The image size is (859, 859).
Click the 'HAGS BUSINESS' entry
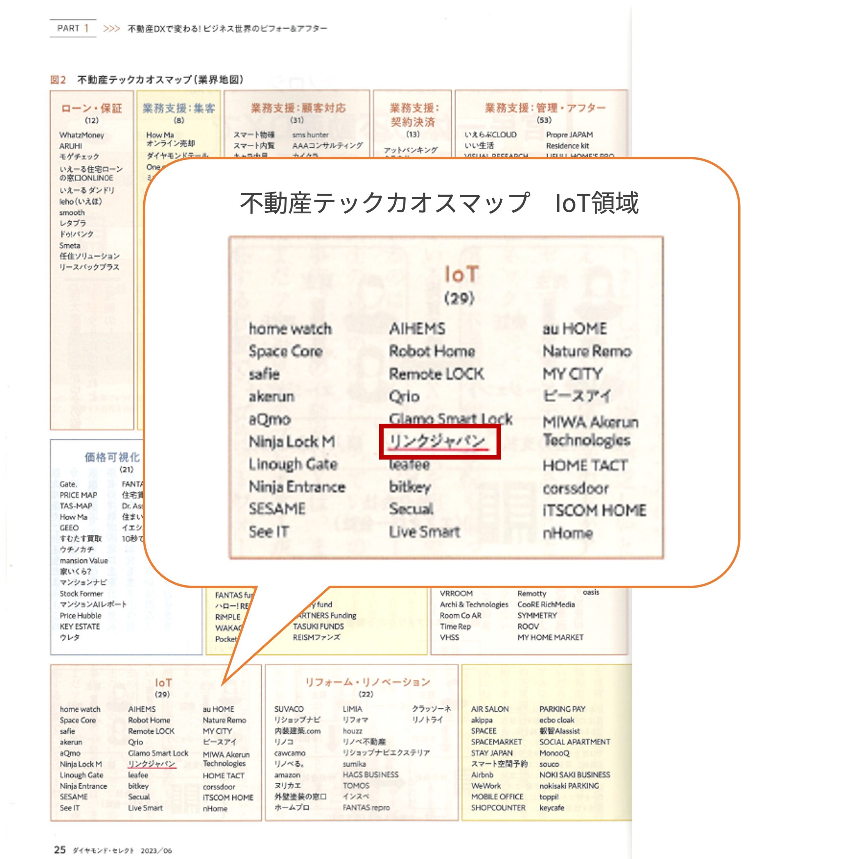[371, 774]
